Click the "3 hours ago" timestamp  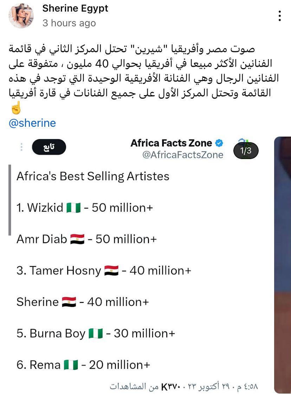pos(69,23)
